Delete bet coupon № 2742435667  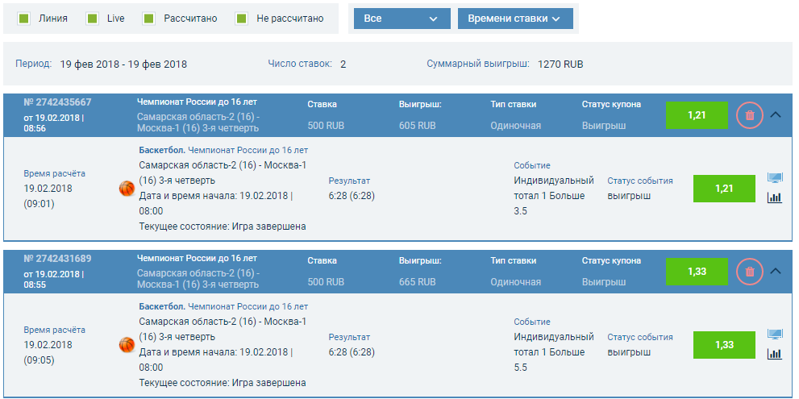click(750, 115)
